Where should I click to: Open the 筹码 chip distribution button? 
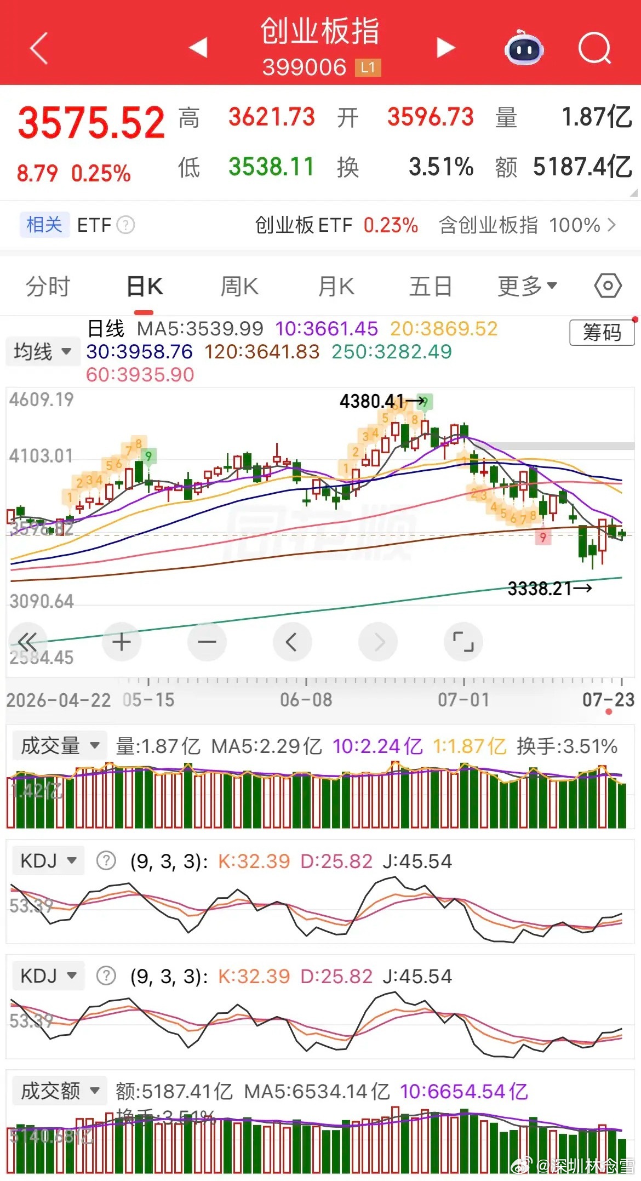(x=602, y=332)
